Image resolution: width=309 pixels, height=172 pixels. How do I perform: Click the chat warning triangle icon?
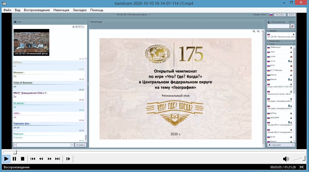(73, 27)
